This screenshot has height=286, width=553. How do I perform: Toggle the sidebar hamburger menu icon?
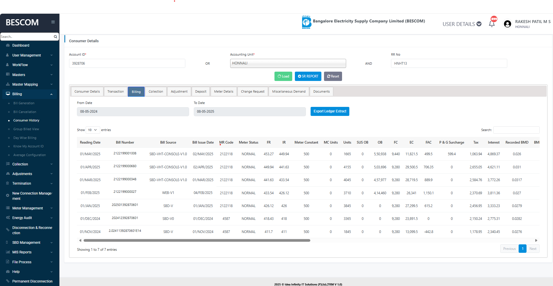coord(53,22)
